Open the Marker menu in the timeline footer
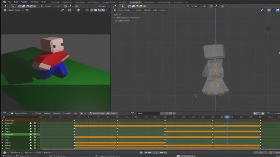Viewport: 280px width, 157px height. pos(47,153)
